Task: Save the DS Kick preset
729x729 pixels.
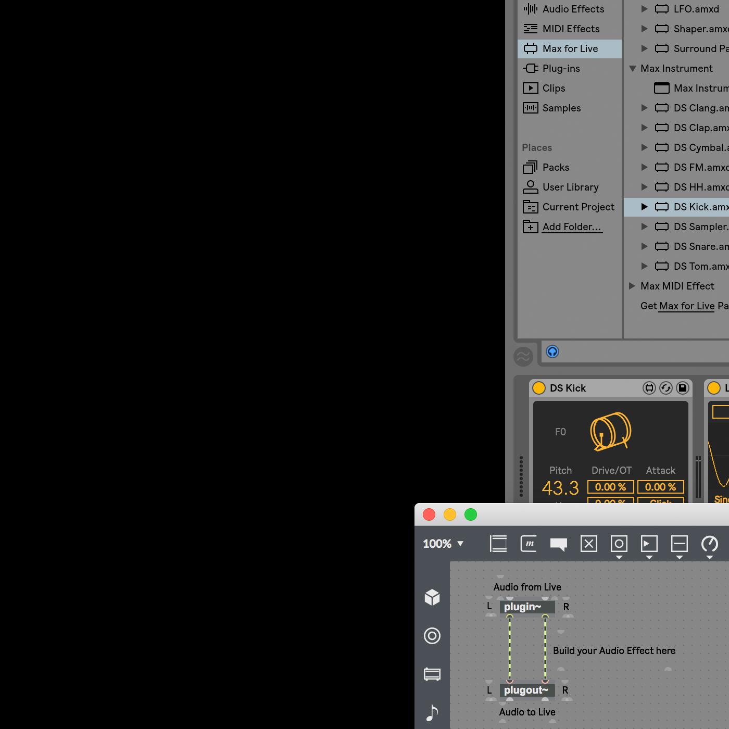Action: point(683,388)
